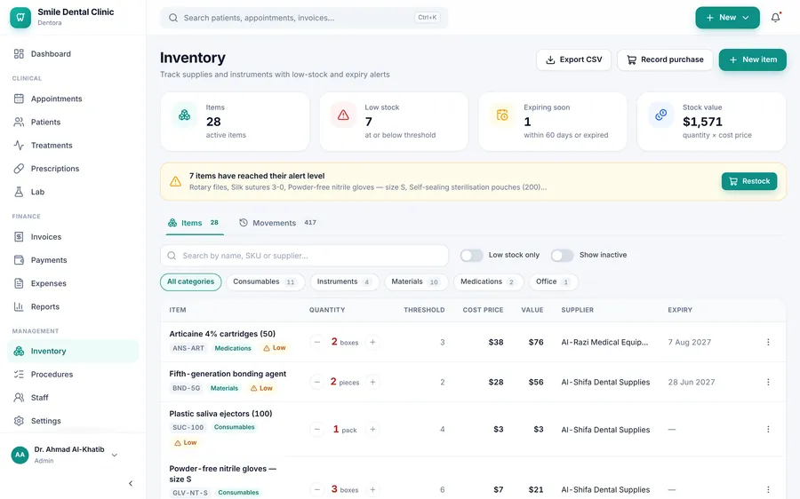800x499 pixels.
Task: Focus the global search patients field
Action: coord(304,18)
